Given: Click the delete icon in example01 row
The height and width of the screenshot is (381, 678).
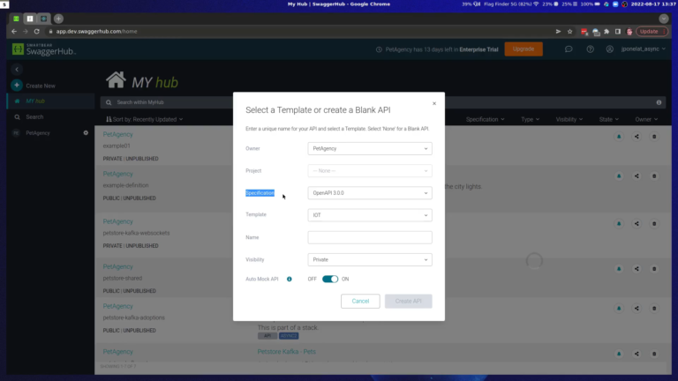Looking at the screenshot, I should 654,137.
